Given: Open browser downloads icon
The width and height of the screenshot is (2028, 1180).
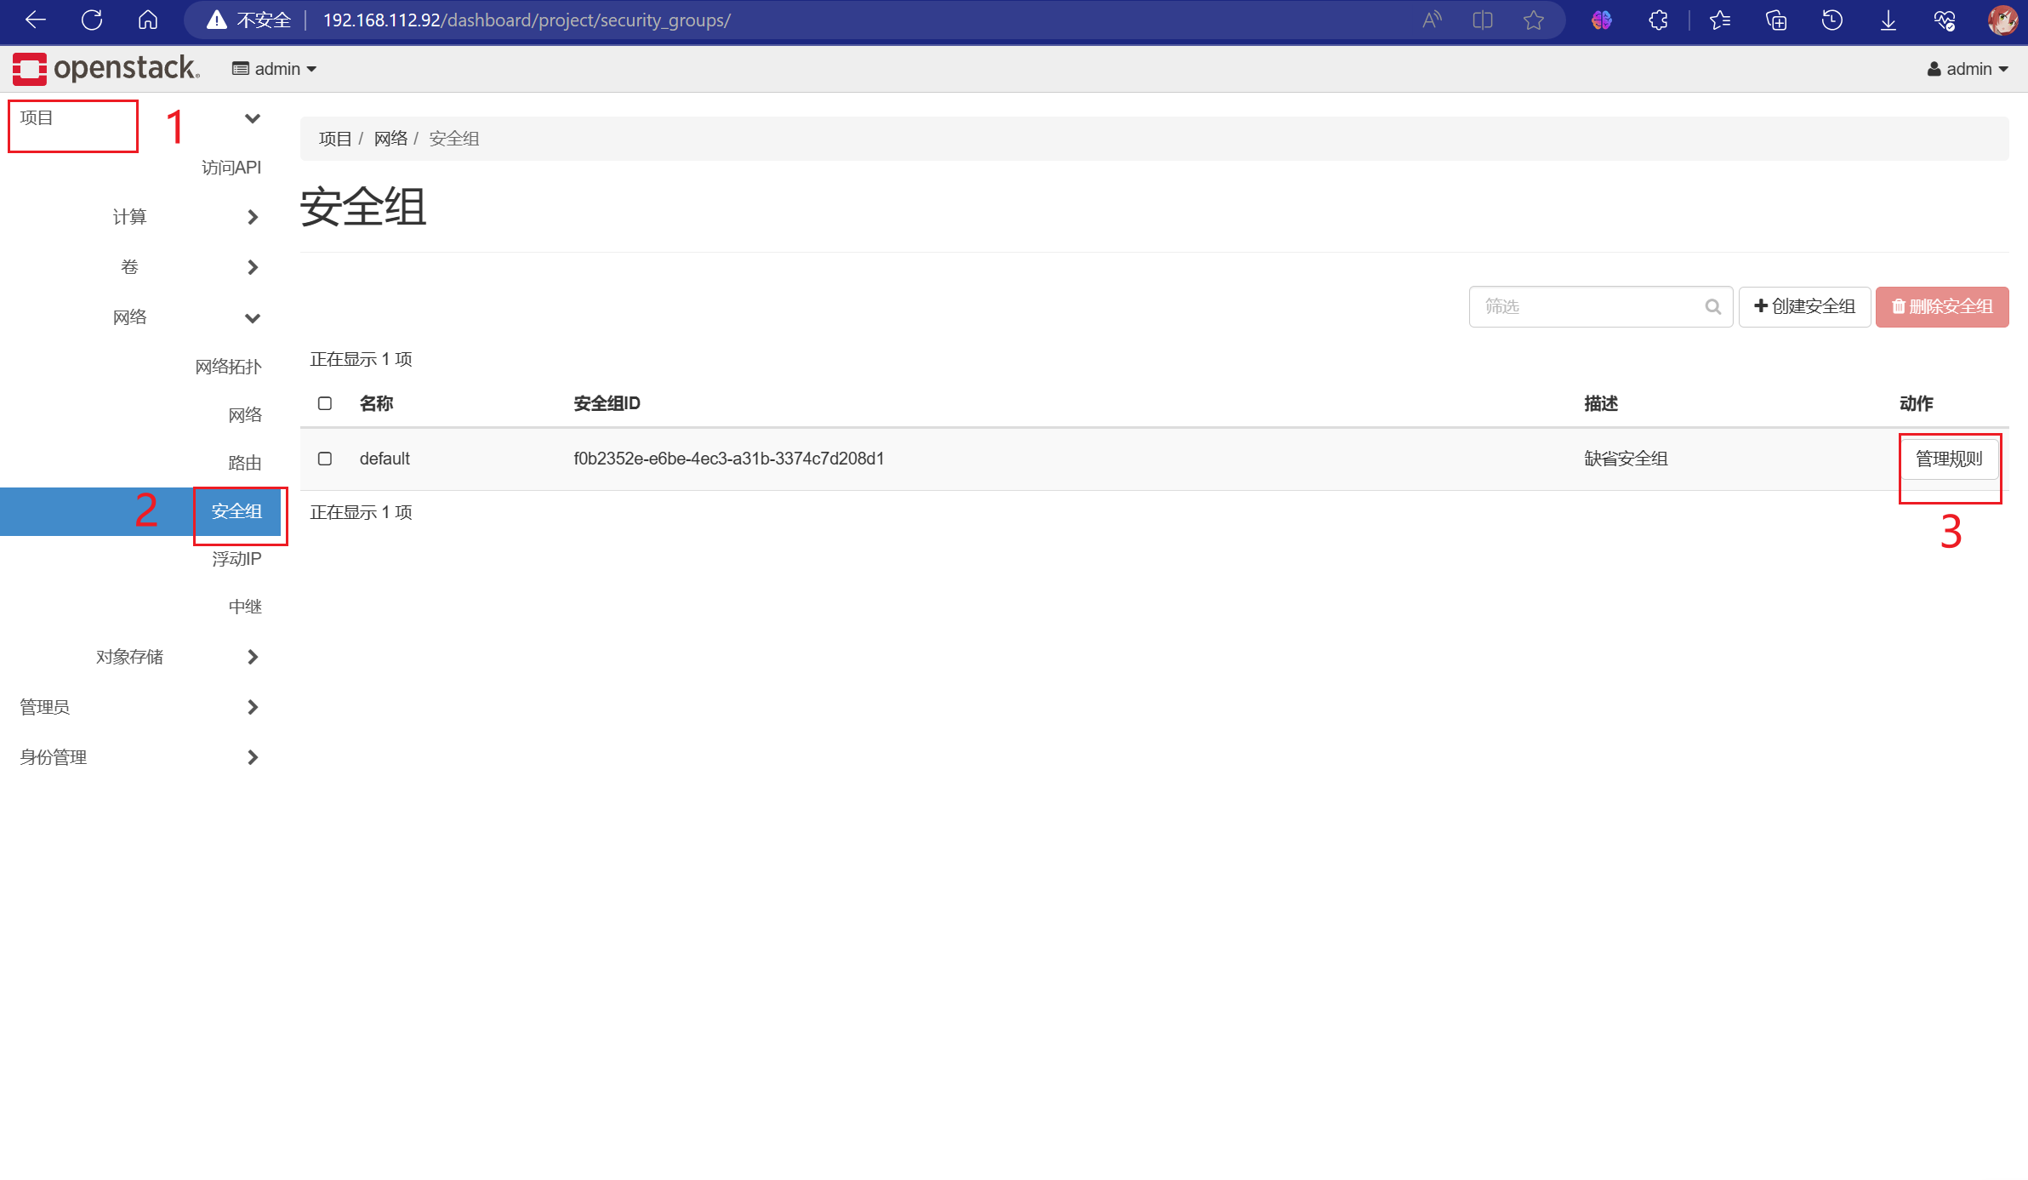Looking at the screenshot, I should click(x=1888, y=20).
